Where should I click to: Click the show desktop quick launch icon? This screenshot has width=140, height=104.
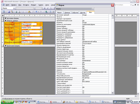point(20,102)
